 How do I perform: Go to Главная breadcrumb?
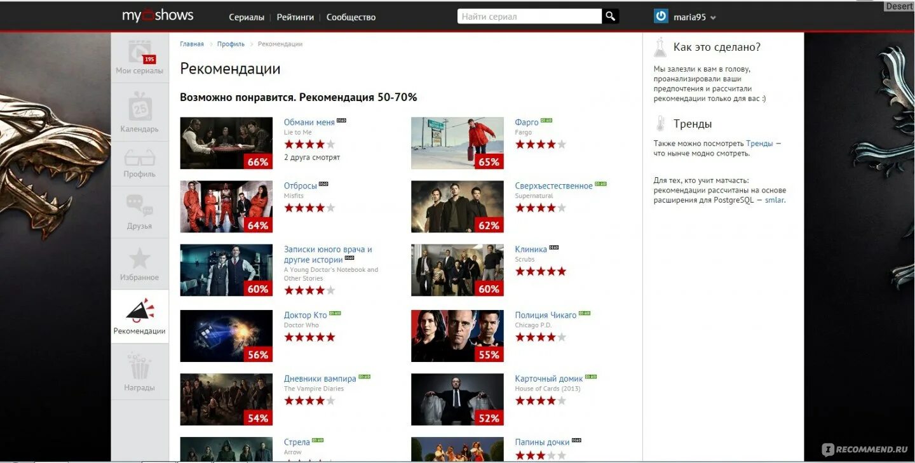point(192,44)
